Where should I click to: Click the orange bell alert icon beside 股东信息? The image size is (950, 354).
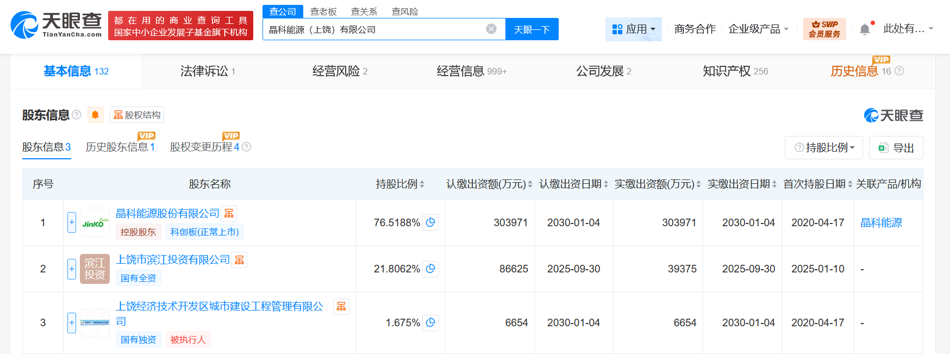[95, 115]
